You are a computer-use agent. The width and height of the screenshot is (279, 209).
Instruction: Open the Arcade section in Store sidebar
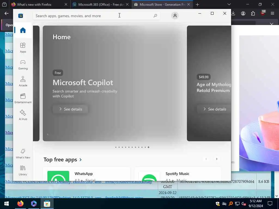tap(23, 81)
